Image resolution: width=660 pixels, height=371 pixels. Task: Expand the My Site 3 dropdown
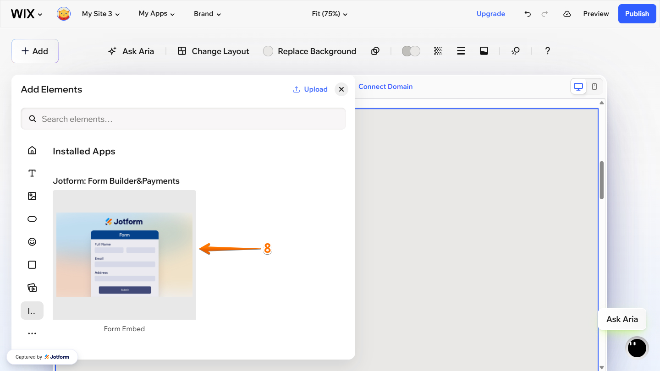click(101, 14)
